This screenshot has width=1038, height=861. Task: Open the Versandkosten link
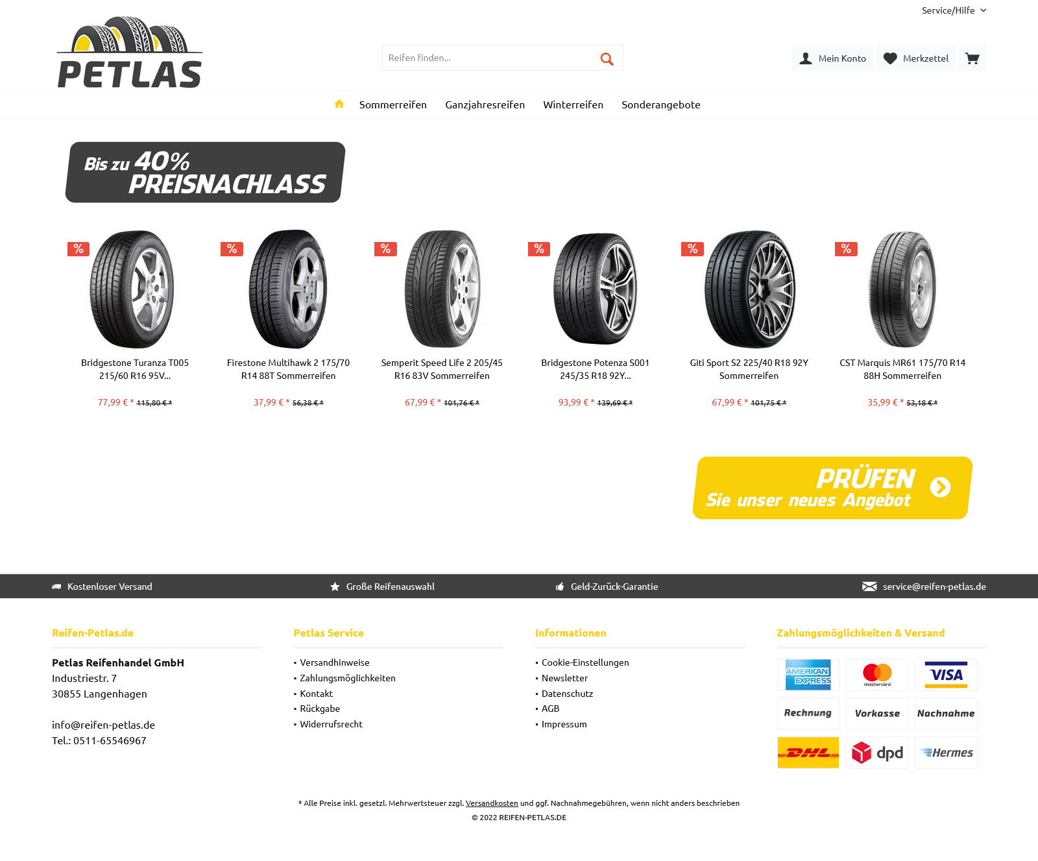pyautogui.click(x=492, y=803)
